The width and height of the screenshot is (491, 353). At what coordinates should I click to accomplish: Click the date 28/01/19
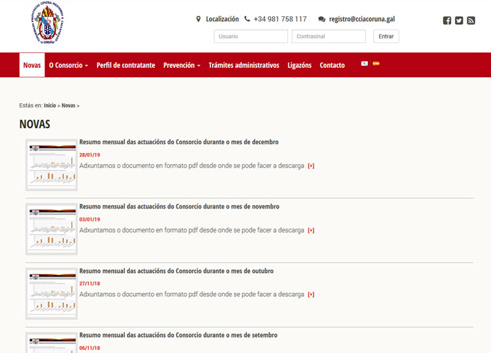click(90, 155)
